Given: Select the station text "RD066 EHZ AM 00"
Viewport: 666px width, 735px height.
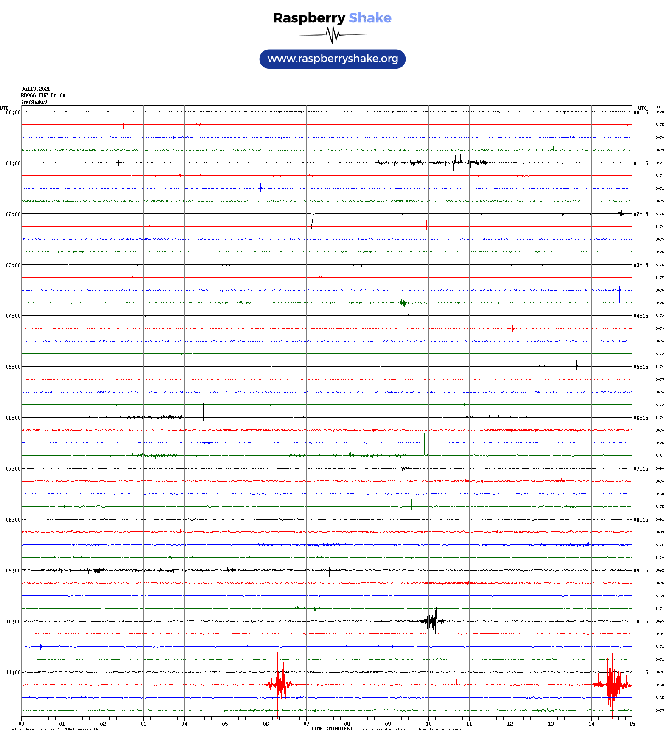Looking at the screenshot, I should [x=43, y=95].
